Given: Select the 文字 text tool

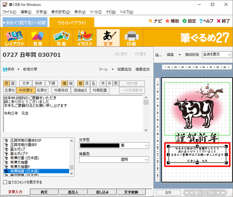Looking at the screenshot, I should (x=108, y=38).
